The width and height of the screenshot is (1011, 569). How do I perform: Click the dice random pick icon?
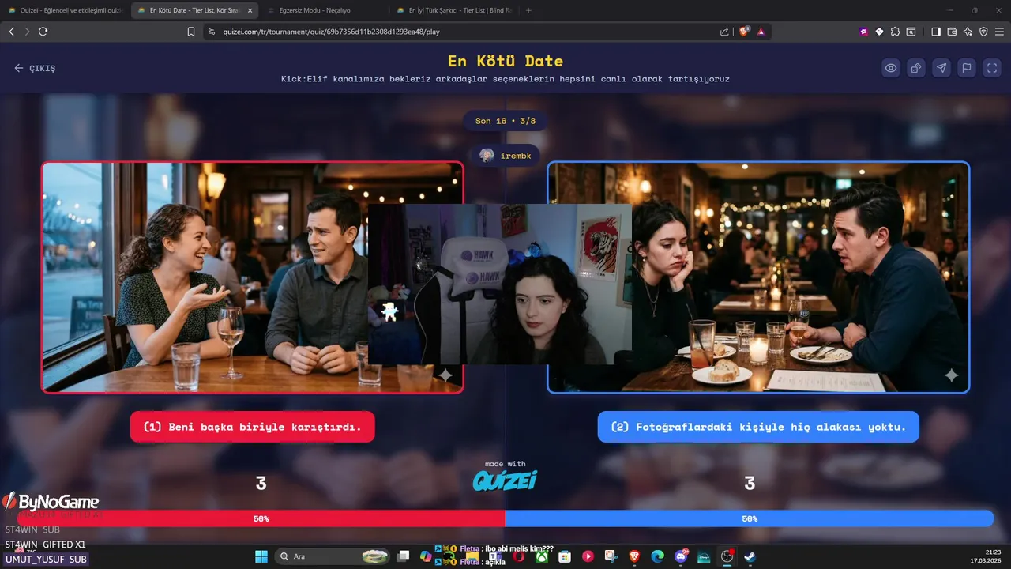tap(916, 68)
